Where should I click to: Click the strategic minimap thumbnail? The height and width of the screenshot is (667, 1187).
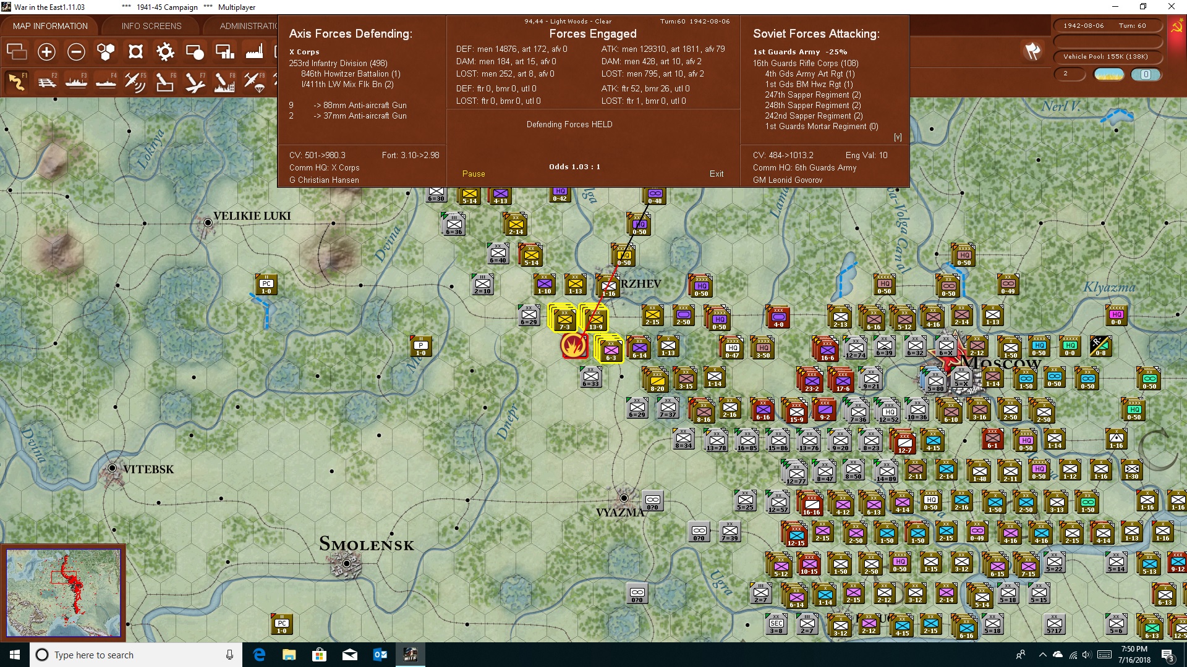[64, 593]
